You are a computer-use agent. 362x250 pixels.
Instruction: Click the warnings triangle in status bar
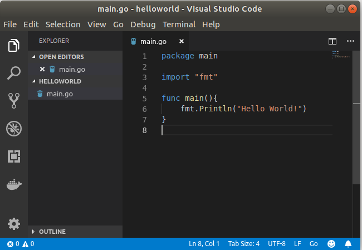pyautogui.click(x=25, y=244)
